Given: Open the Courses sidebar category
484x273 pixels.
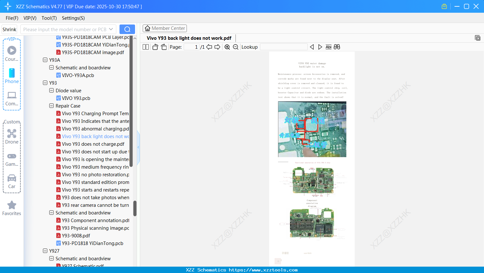Looking at the screenshot, I should (12, 53).
